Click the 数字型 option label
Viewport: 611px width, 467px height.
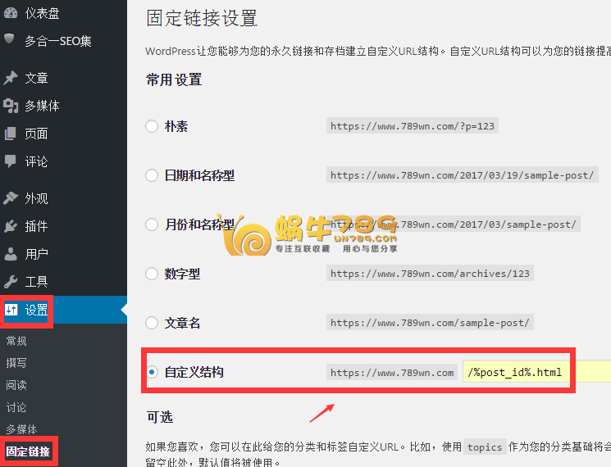(182, 274)
